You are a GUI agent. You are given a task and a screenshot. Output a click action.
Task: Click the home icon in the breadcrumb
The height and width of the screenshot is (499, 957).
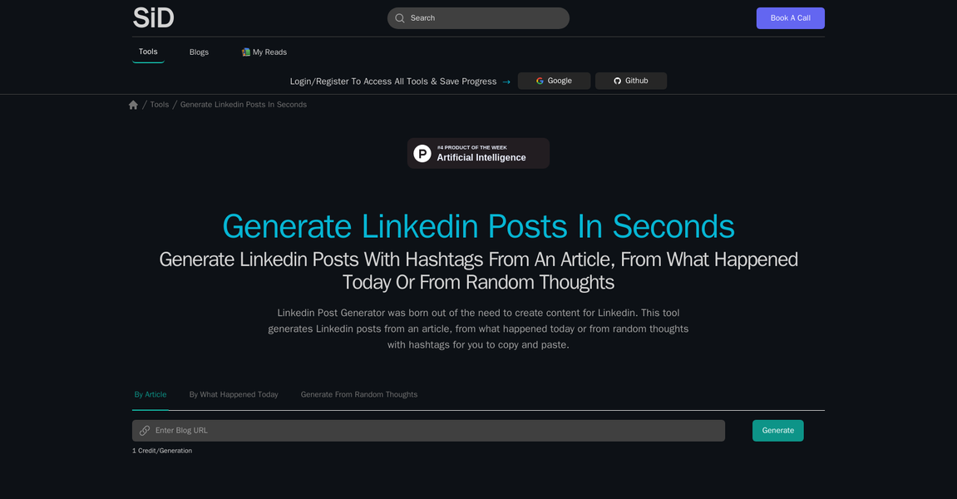pyautogui.click(x=133, y=104)
